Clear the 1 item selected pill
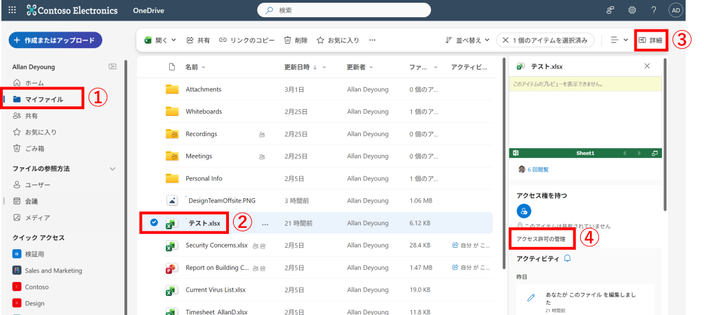The height and width of the screenshot is (315, 704). pos(506,40)
